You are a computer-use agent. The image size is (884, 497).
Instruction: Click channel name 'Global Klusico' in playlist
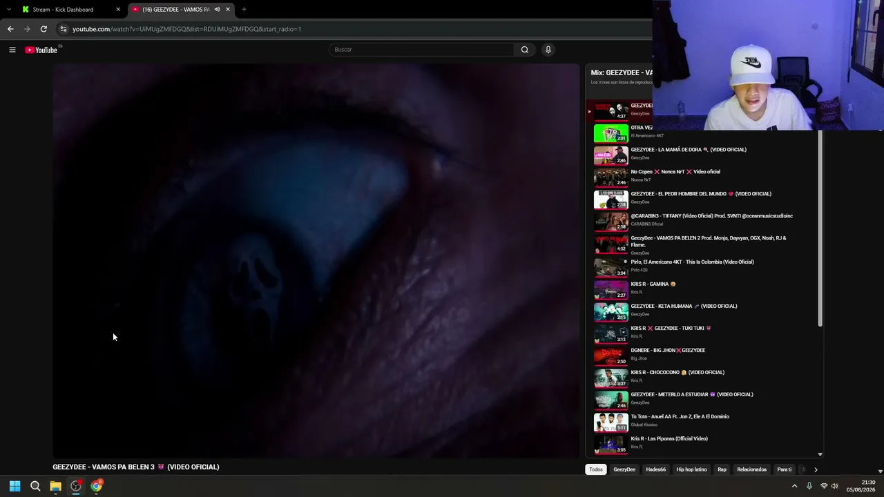[644, 425]
